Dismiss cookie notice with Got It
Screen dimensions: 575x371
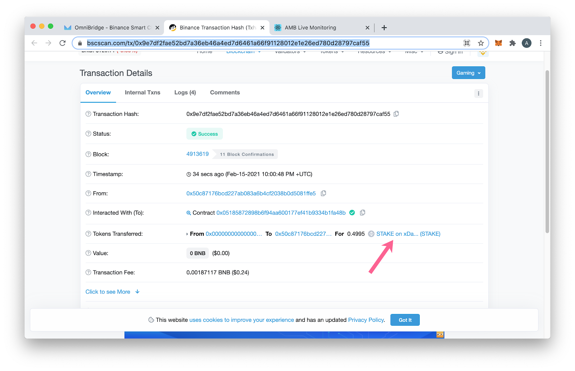pyautogui.click(x=405, y=320)
